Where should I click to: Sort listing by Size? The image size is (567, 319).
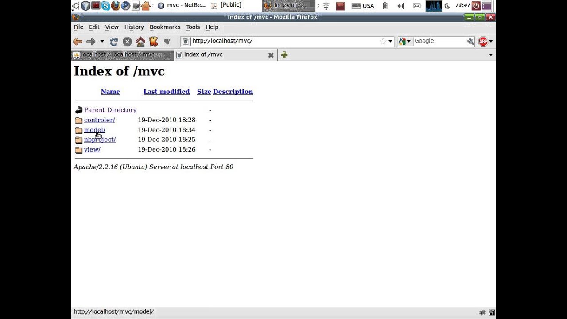[x=204, y=92]
